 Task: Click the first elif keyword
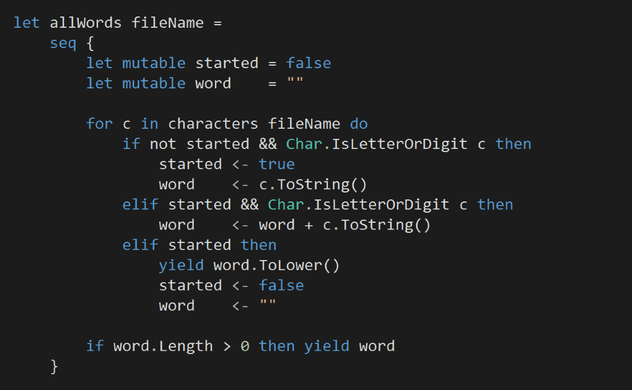(x=140, y=204)
